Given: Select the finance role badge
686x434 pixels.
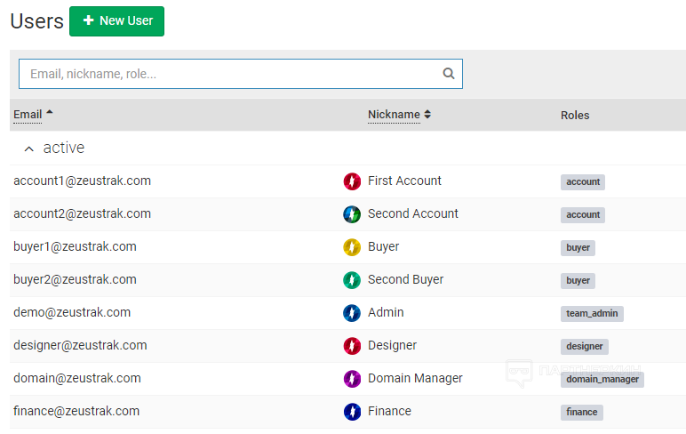Looking at the screenshot, I should point(582,412).
